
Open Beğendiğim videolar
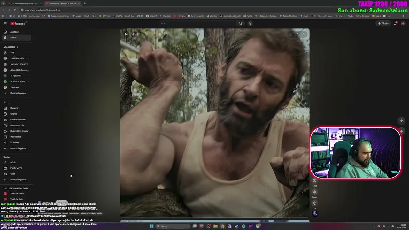click(16, 131)
